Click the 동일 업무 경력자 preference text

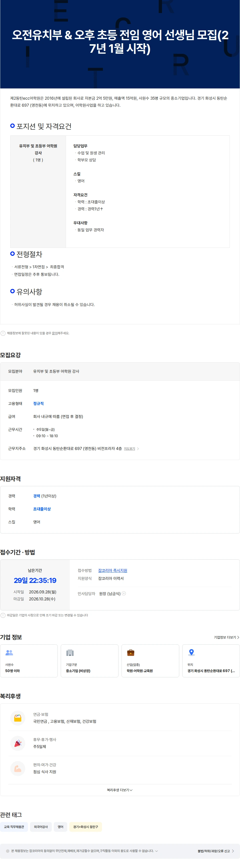coord(91,230)
